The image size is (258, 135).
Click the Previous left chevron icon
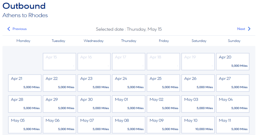9,29
